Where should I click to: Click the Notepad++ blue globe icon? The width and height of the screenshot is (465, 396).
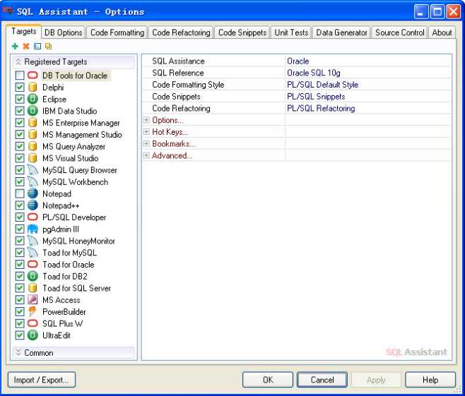[x=33, y=205]
